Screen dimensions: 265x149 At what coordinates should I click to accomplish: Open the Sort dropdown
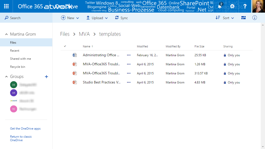point(225,18)
